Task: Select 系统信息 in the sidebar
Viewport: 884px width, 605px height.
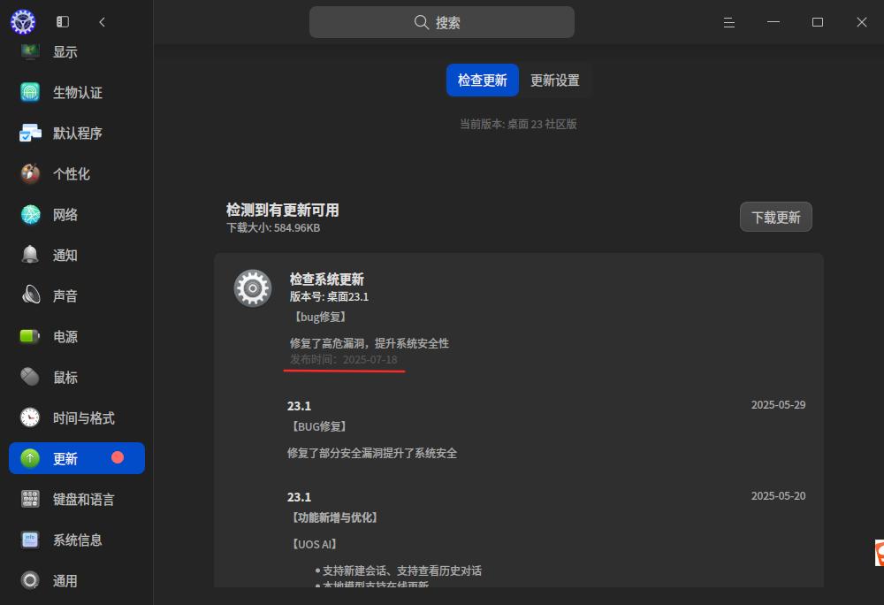Action: coord(77,540)
